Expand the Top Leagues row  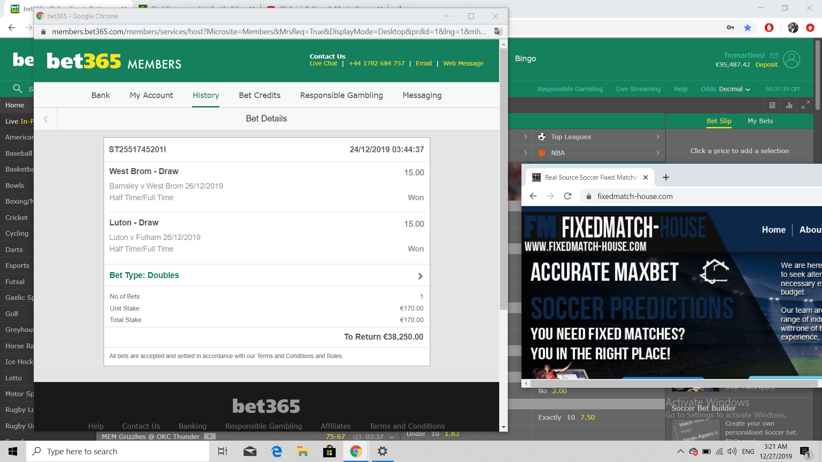[x=599, y=137]
